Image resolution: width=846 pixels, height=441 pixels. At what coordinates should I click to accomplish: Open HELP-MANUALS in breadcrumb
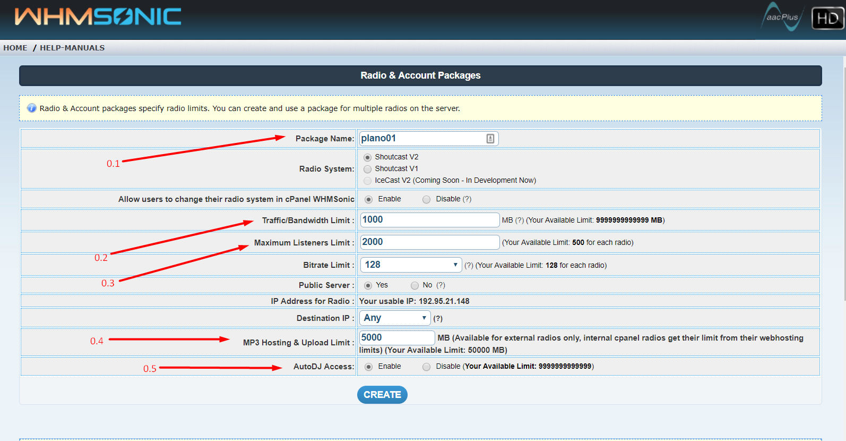[72, 48]
